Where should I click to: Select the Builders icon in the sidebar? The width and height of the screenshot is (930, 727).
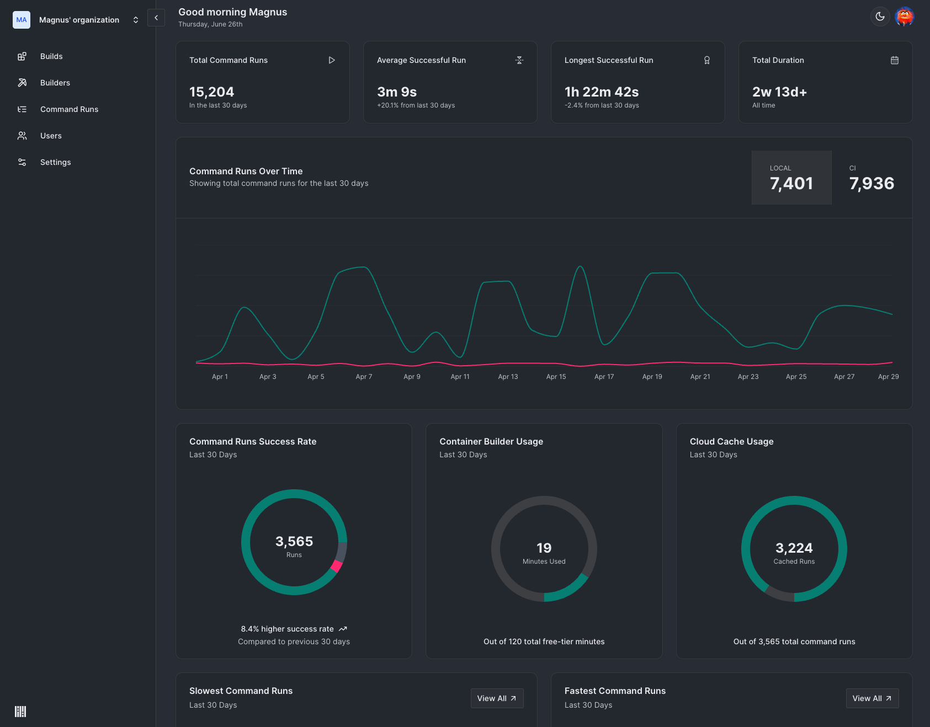22,82
